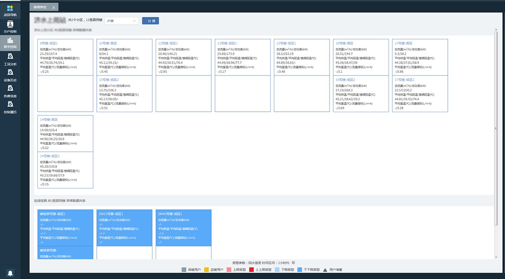Expand the 户表 dropdown
505x279 pixels.
(122, 21)
